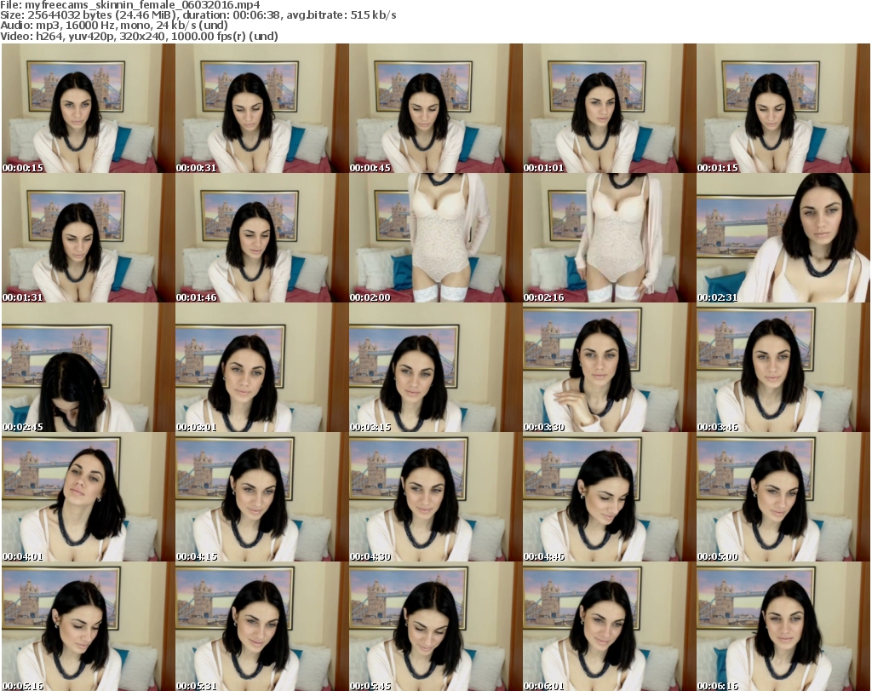This screenshot has width=872, height=691.
Task: Click the 00:02:00 thumbnail
Action: click(x=435, y=238)
